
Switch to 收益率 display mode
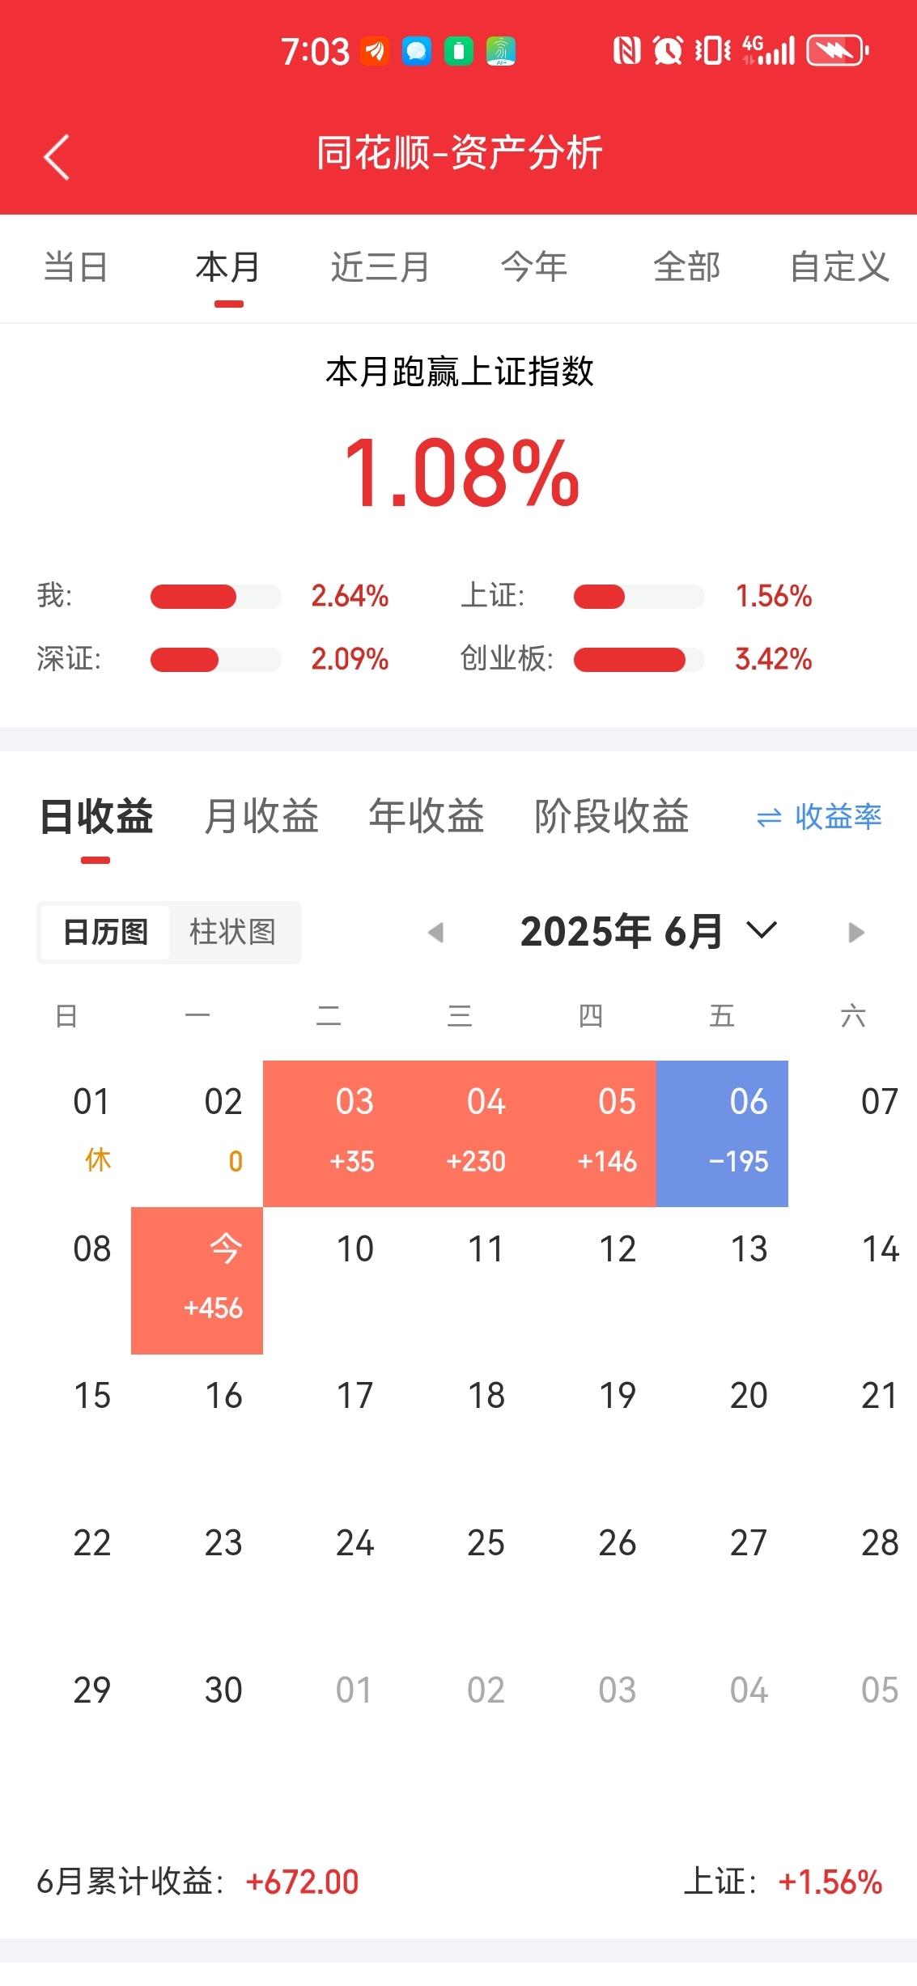[x=818, y=816]
